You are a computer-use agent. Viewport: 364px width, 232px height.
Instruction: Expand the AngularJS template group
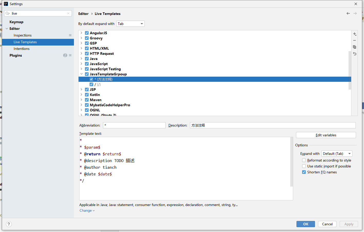[81, 33]
